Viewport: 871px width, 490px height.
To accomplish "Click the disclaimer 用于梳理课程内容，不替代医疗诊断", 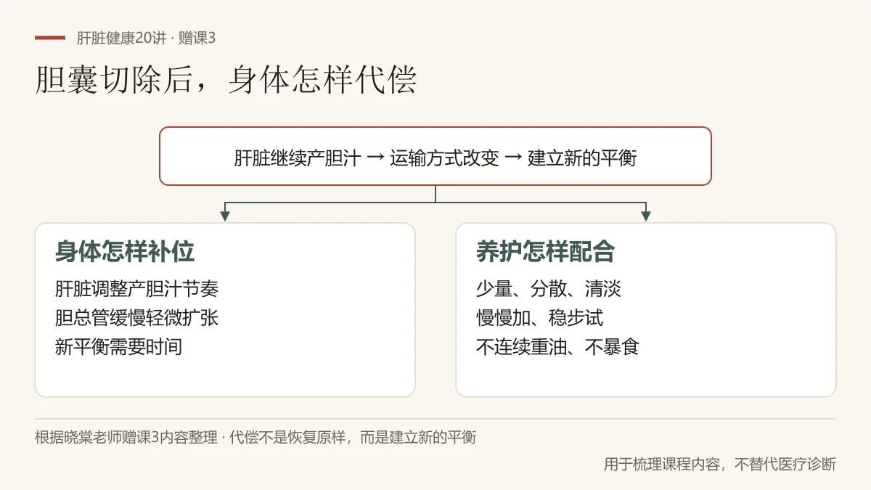I will (x=720, y=464).
